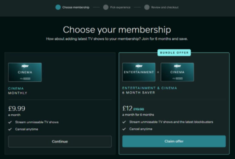Click the Entertainment pass card in bundle
The width and height of the screenshot is (235, 159).
click(x=139, y=72)
